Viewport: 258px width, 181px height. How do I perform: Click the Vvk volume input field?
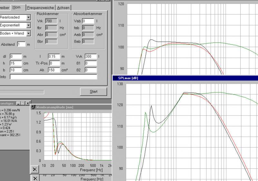(91, 56)
